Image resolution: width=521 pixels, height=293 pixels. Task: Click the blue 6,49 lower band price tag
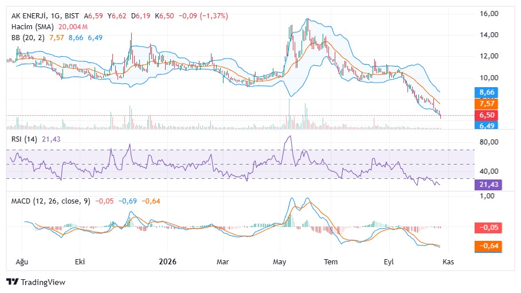(x=487, y=126)
